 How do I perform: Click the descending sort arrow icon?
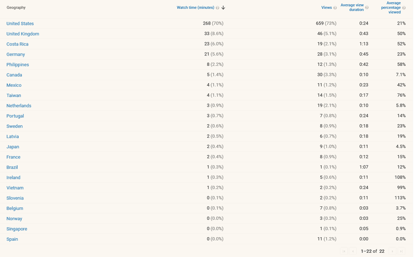223,8
